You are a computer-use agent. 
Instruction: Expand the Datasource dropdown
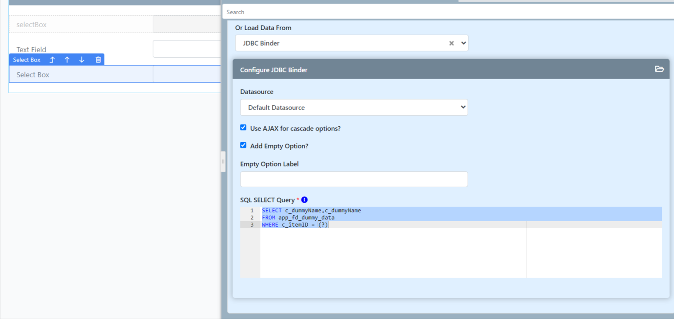(x=354, y=107)
